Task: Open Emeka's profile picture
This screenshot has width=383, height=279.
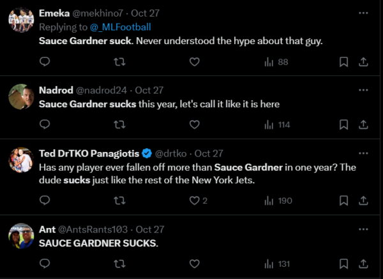Action: (21, 20)
